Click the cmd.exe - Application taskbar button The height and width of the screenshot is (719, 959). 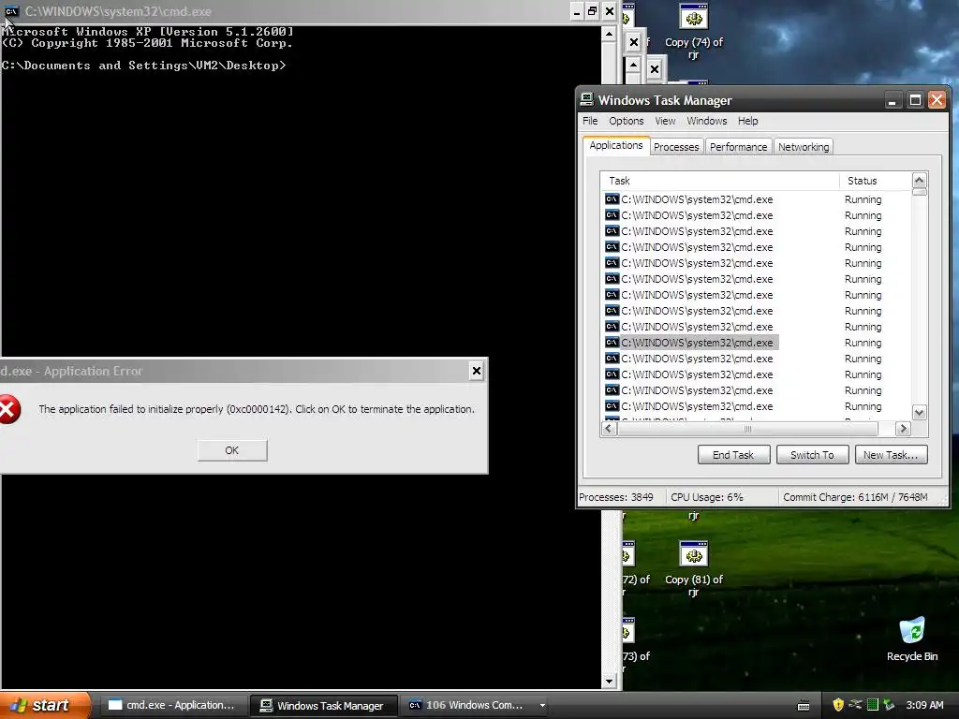tap(172, 705)
